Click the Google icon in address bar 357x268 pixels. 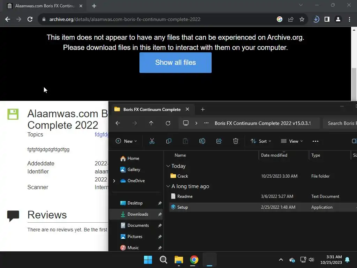(x=280, y=20)
